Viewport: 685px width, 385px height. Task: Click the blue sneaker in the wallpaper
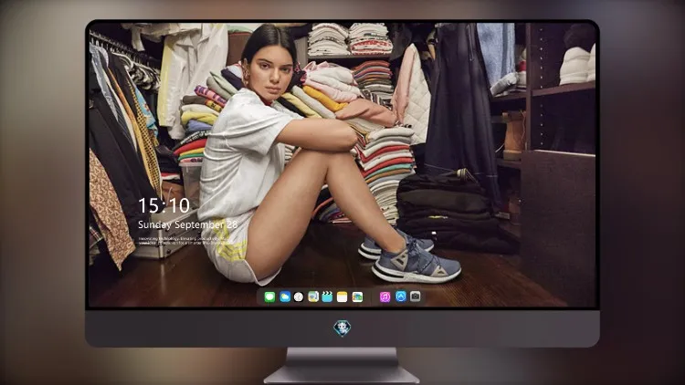coord(416,264)
